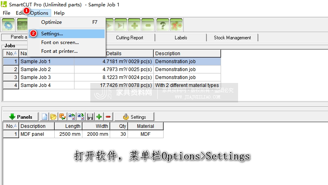Open help via the question mark icon
328x185 pixels.
pyautogui.click(x=163, y=25)
